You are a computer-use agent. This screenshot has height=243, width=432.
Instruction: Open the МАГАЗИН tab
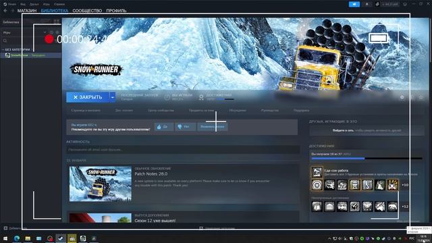pyautogui.click(x=27, y=11)
